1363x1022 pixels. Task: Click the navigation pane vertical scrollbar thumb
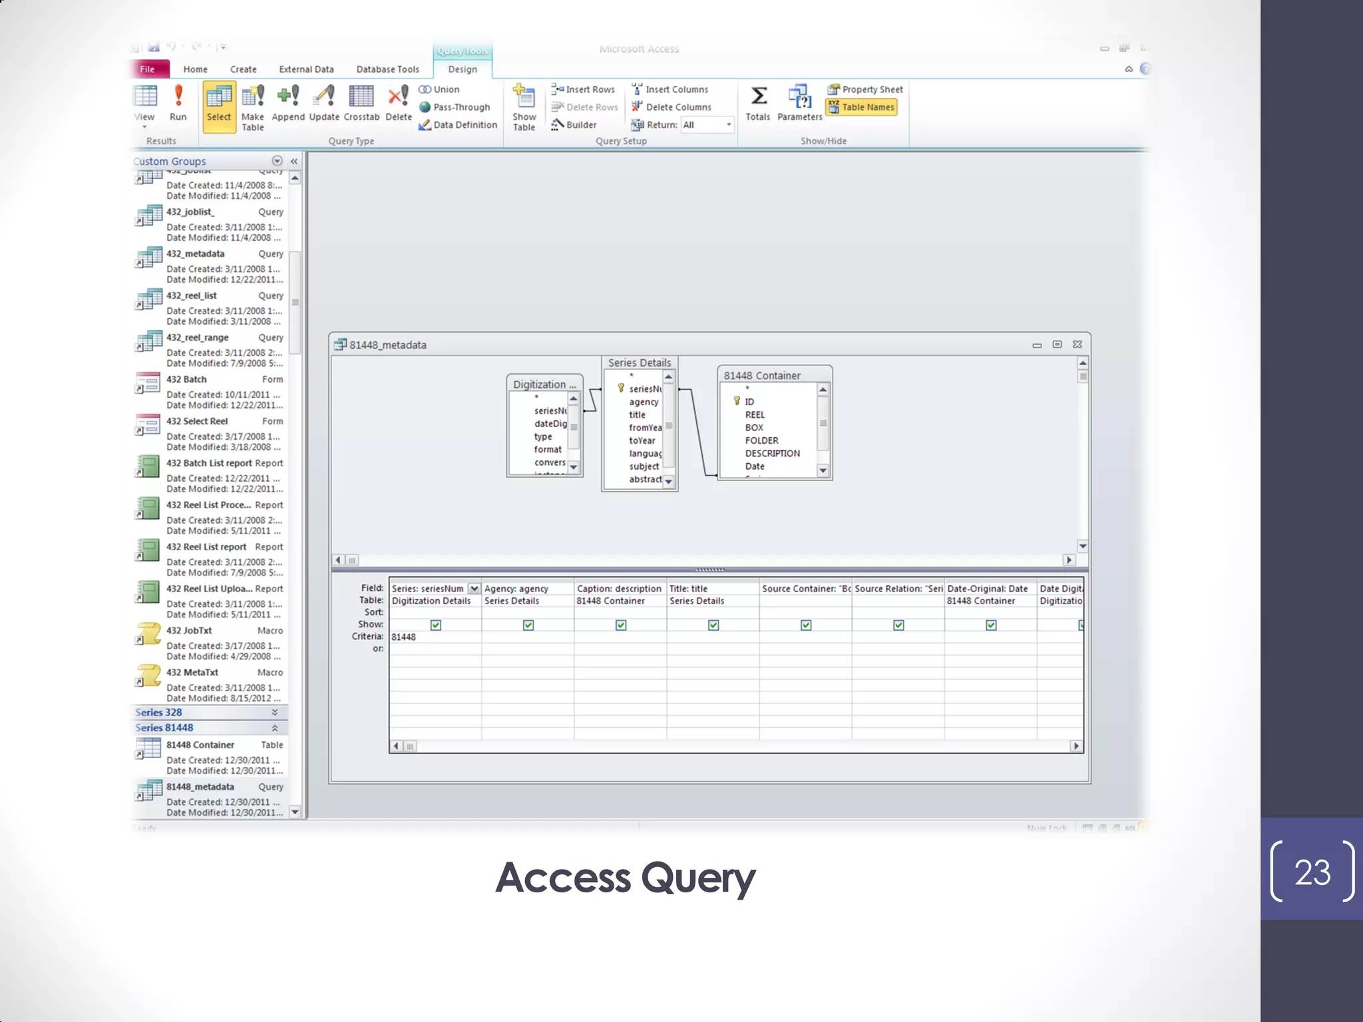[295, 303]
